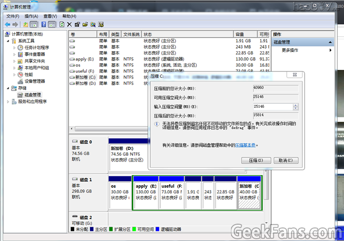This screenshot has width=344, height=241.
Task: Click the 取消(C) button in dialog
Action: point(285,160)
